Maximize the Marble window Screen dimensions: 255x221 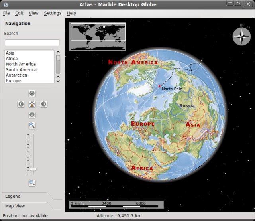[238, 3]
